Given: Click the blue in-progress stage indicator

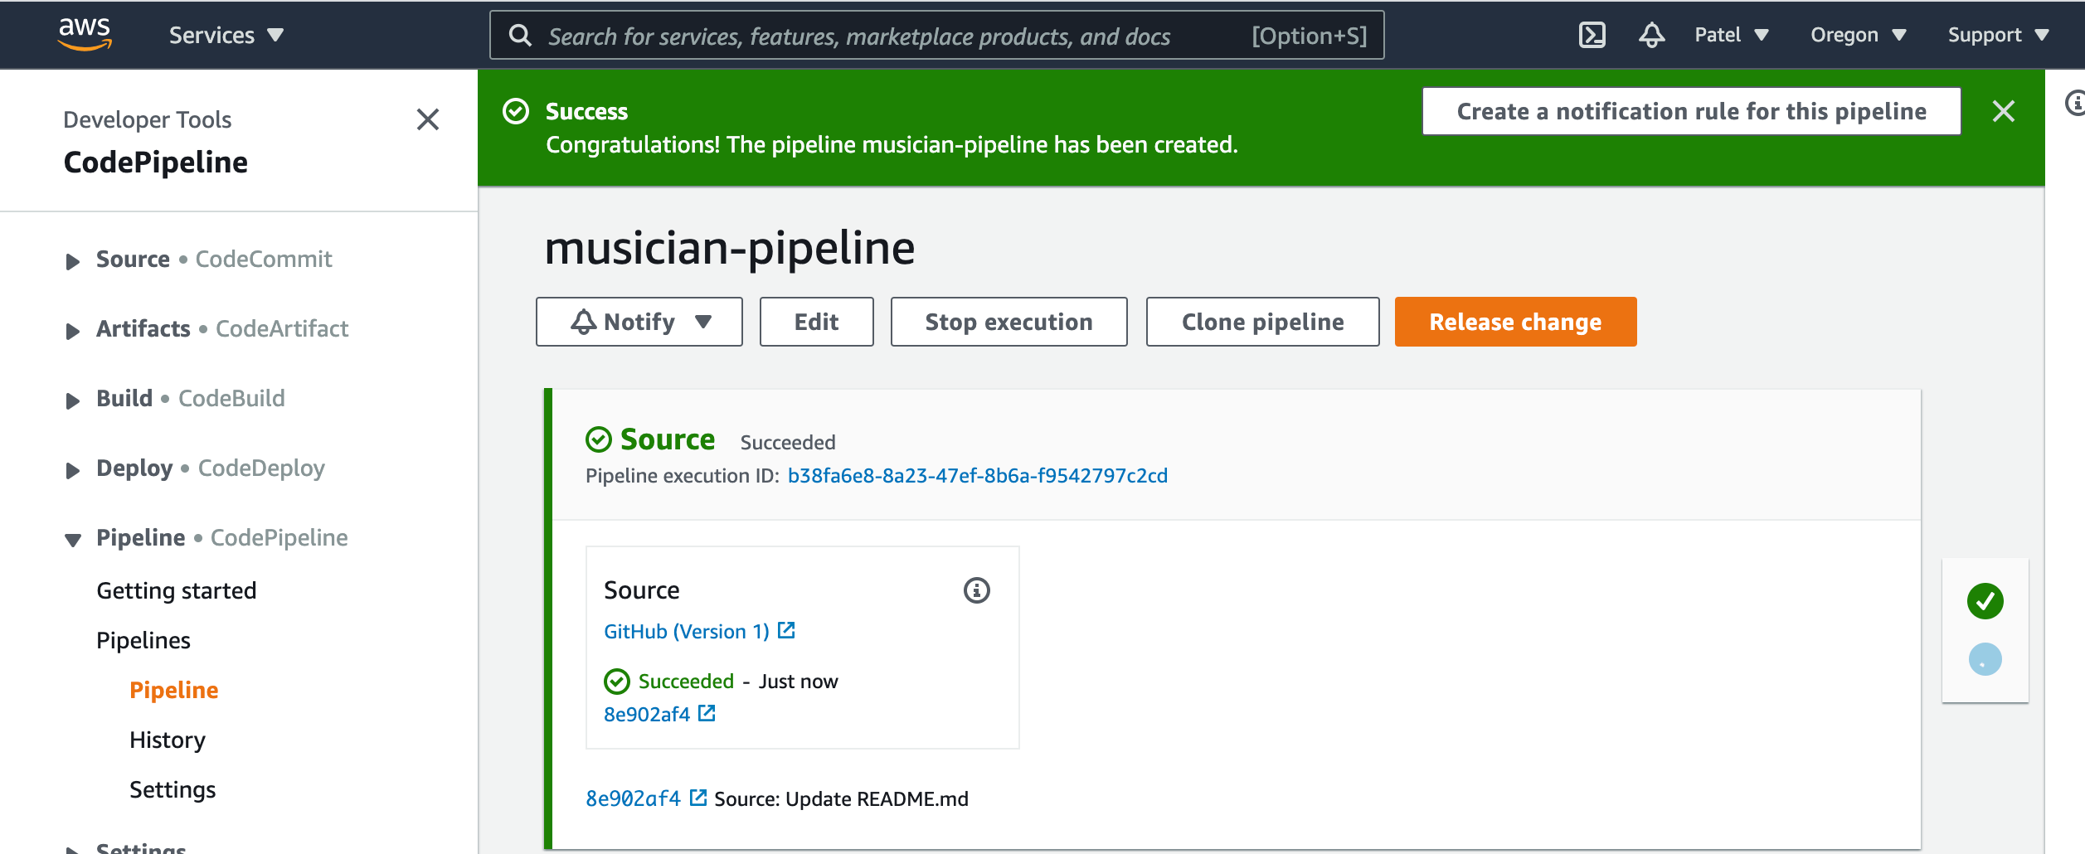Looking at the screenshot, I should (x=1985, y=660).
